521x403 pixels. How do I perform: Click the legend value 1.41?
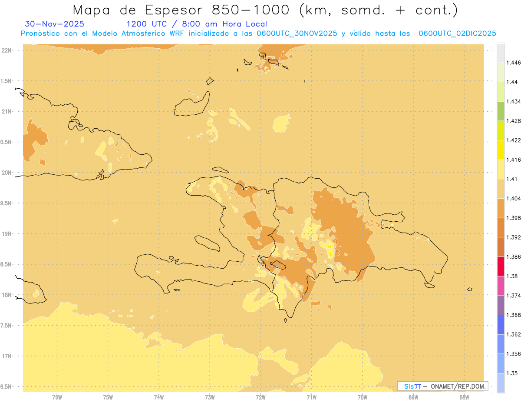pyautogui.click(x=512, y=179)
